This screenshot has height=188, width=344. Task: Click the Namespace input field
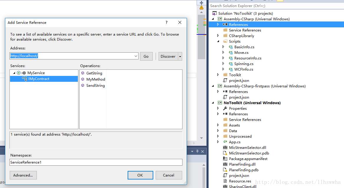[96, 162]
